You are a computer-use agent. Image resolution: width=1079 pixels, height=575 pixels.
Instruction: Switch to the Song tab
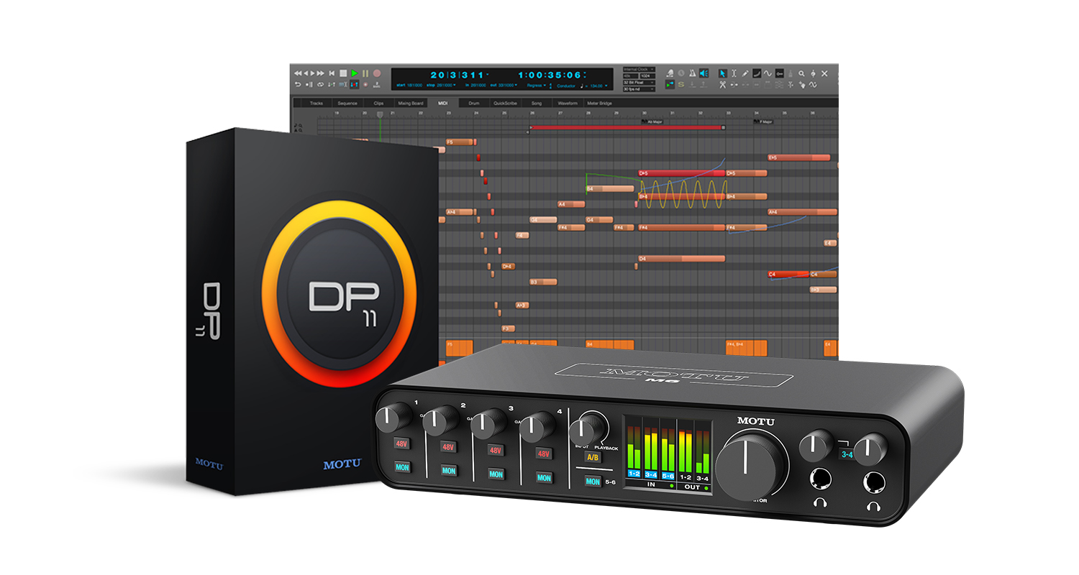pos(536,103)
